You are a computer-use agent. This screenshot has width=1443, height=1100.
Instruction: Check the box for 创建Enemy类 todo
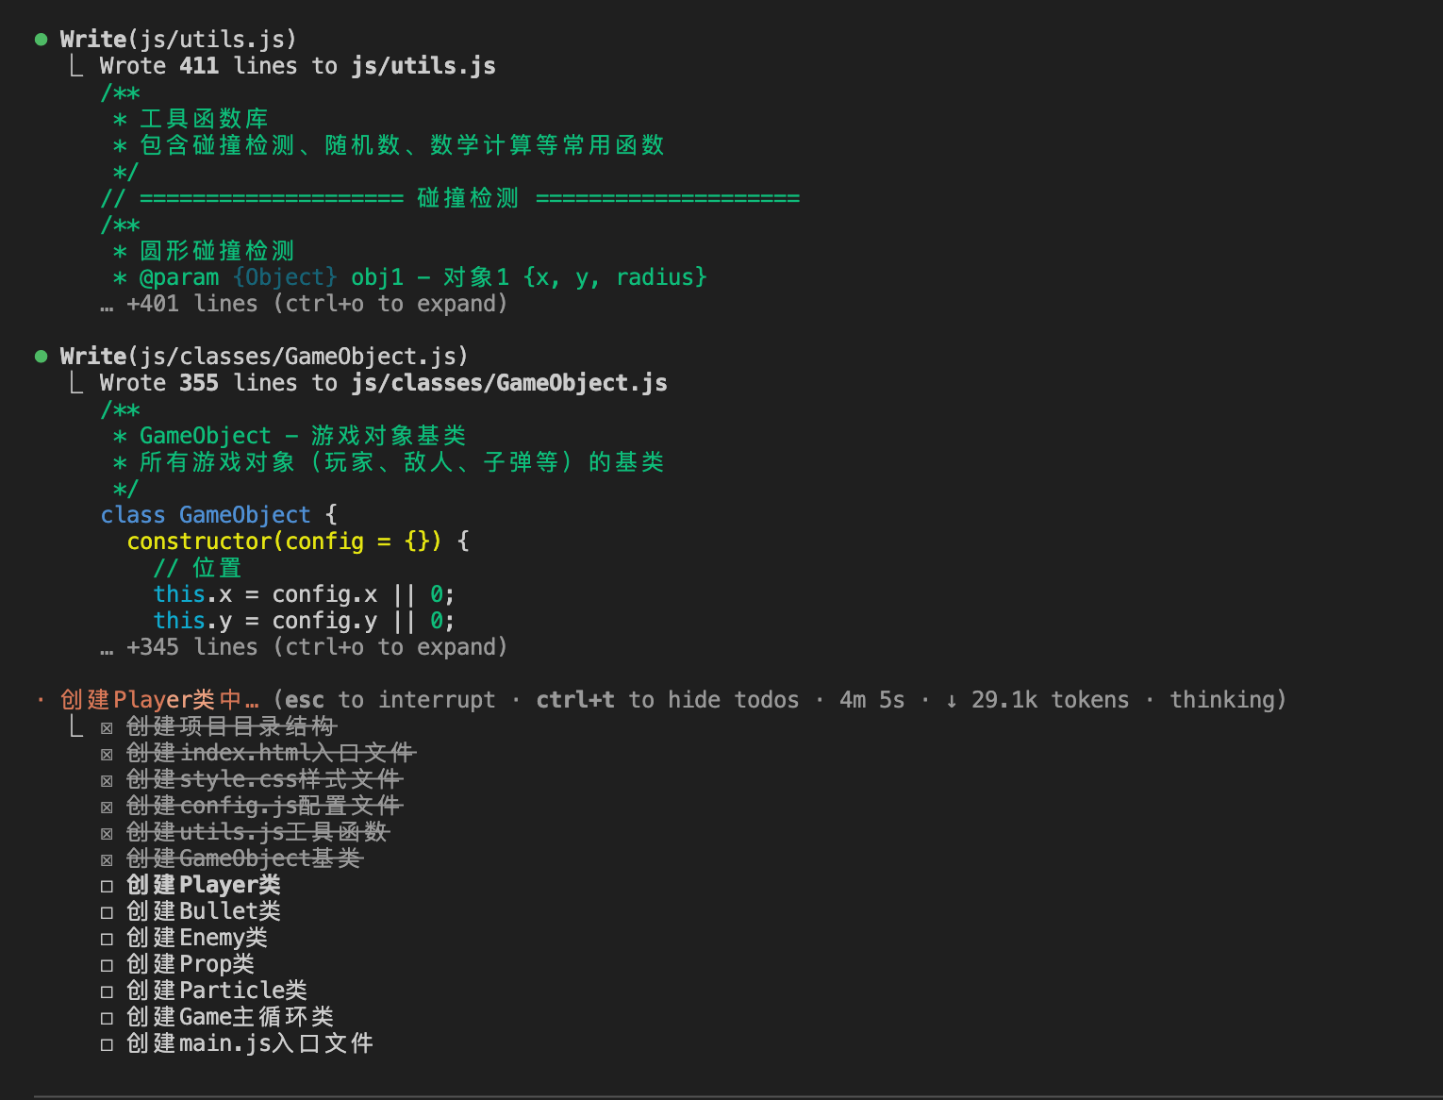107,939
